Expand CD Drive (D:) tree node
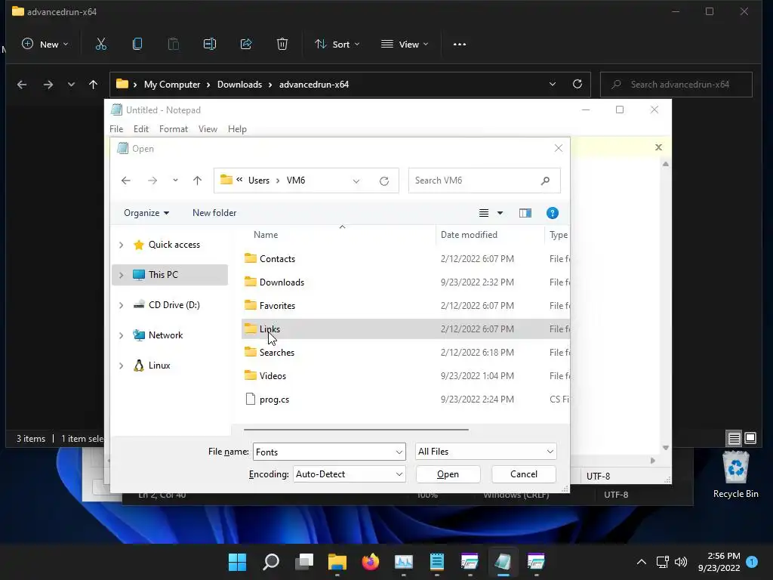The image size is (773, 580). pos(122,305)
